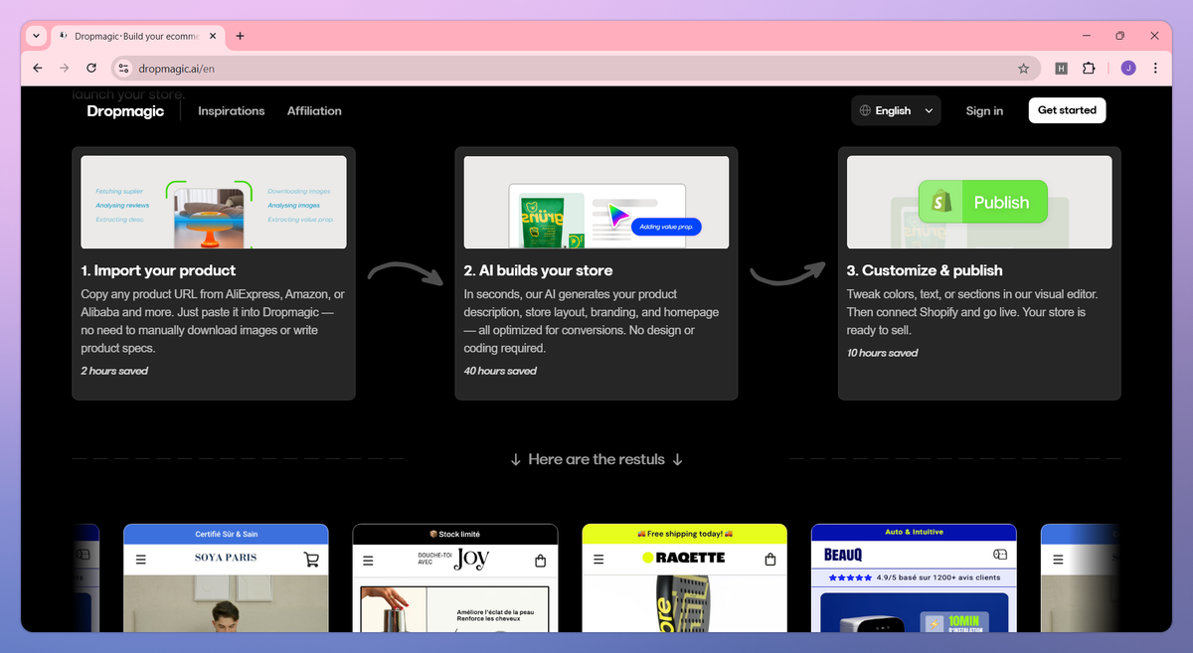
Task: Select '3. Customize & publish' heading
Action: point(925,270)
